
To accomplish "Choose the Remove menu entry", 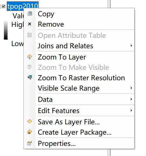I will coord(79,24).
